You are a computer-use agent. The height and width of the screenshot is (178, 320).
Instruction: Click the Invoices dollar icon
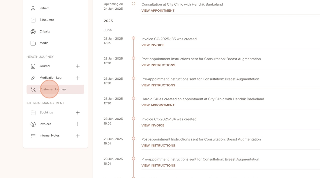[x=33, y=124]
